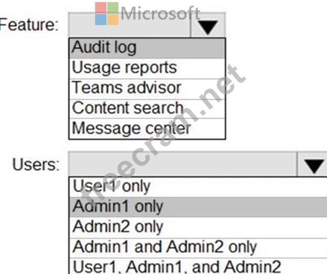This screenshot has height=274, width=327.
Task: Choose the Message center option
Action: (x=147, y=128)
